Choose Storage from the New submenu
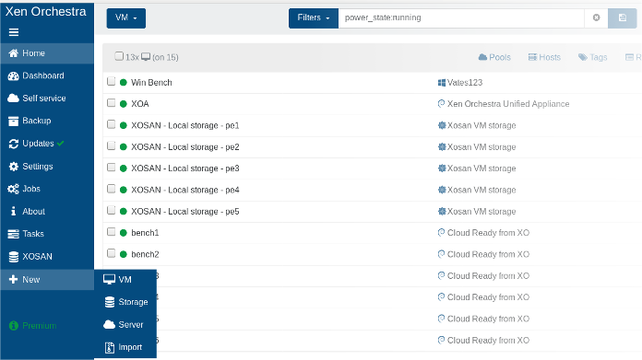The height and width of the screenshot is (360, 642). tap(125, 302)
